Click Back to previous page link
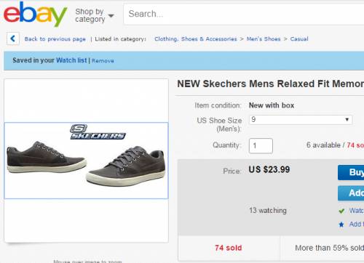The image size is (364, 263). 55,39
